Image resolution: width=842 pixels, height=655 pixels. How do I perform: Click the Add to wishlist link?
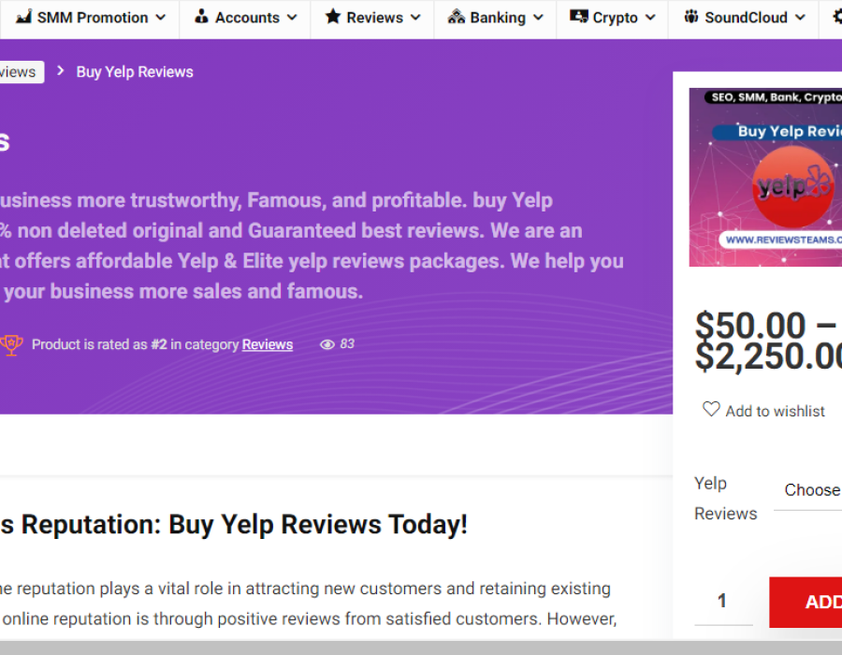(775, 411)
